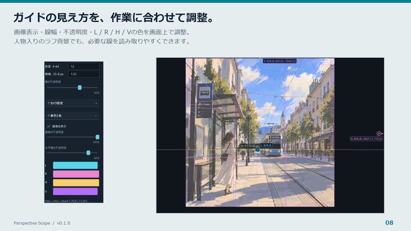The image size is (411, 231).
Task: Click the Perspective Scope / v0.1.0 footer text
Action: [x=42, y=223]
